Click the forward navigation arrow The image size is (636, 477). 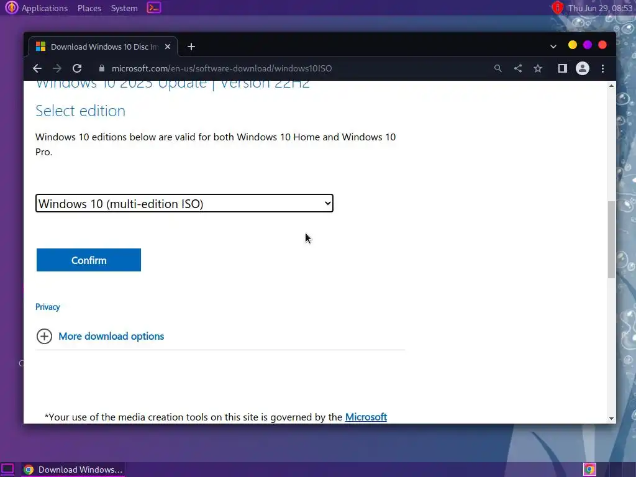[x=57, y=68]
